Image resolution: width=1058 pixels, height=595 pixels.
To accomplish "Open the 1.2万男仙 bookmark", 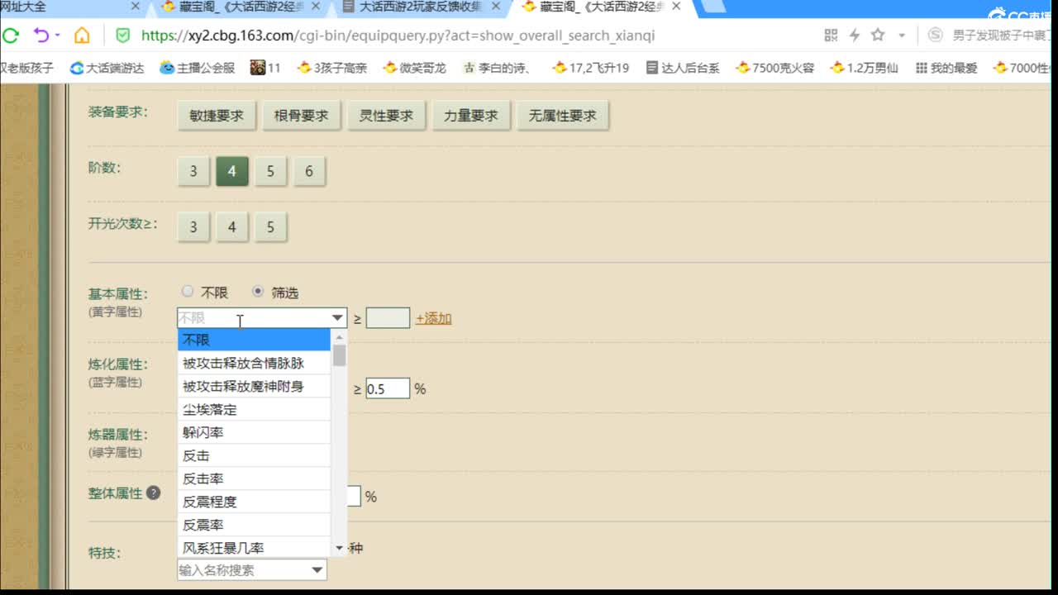I will [865, 68].
